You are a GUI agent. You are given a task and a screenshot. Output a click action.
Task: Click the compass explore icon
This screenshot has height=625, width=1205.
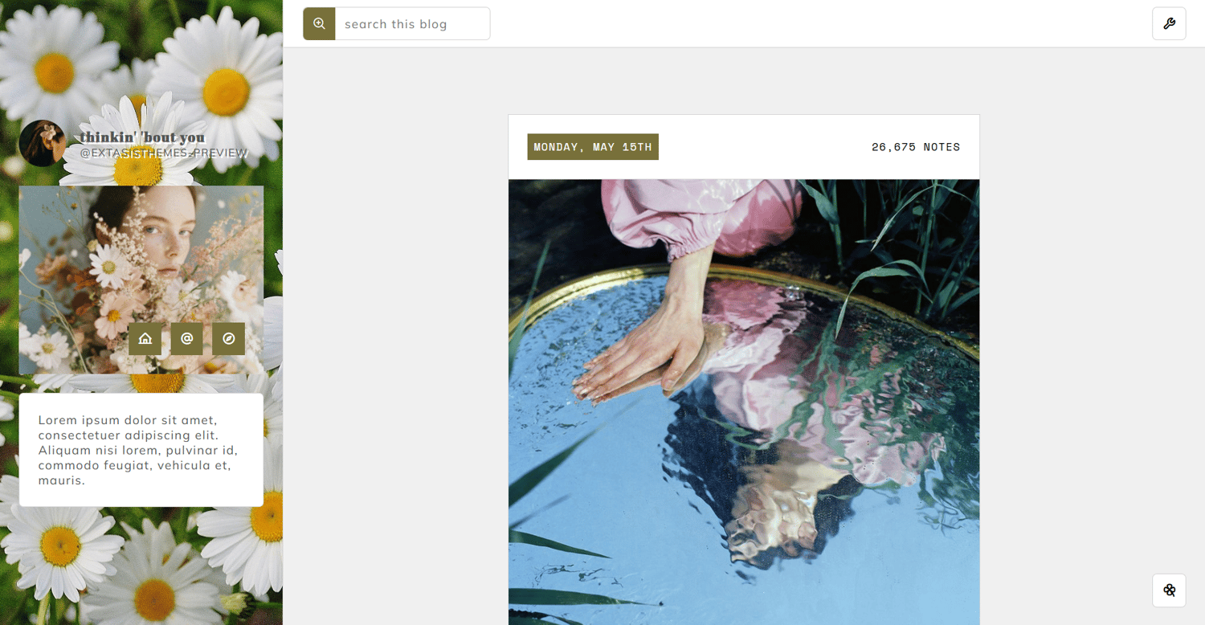click(x=228, y=339)
